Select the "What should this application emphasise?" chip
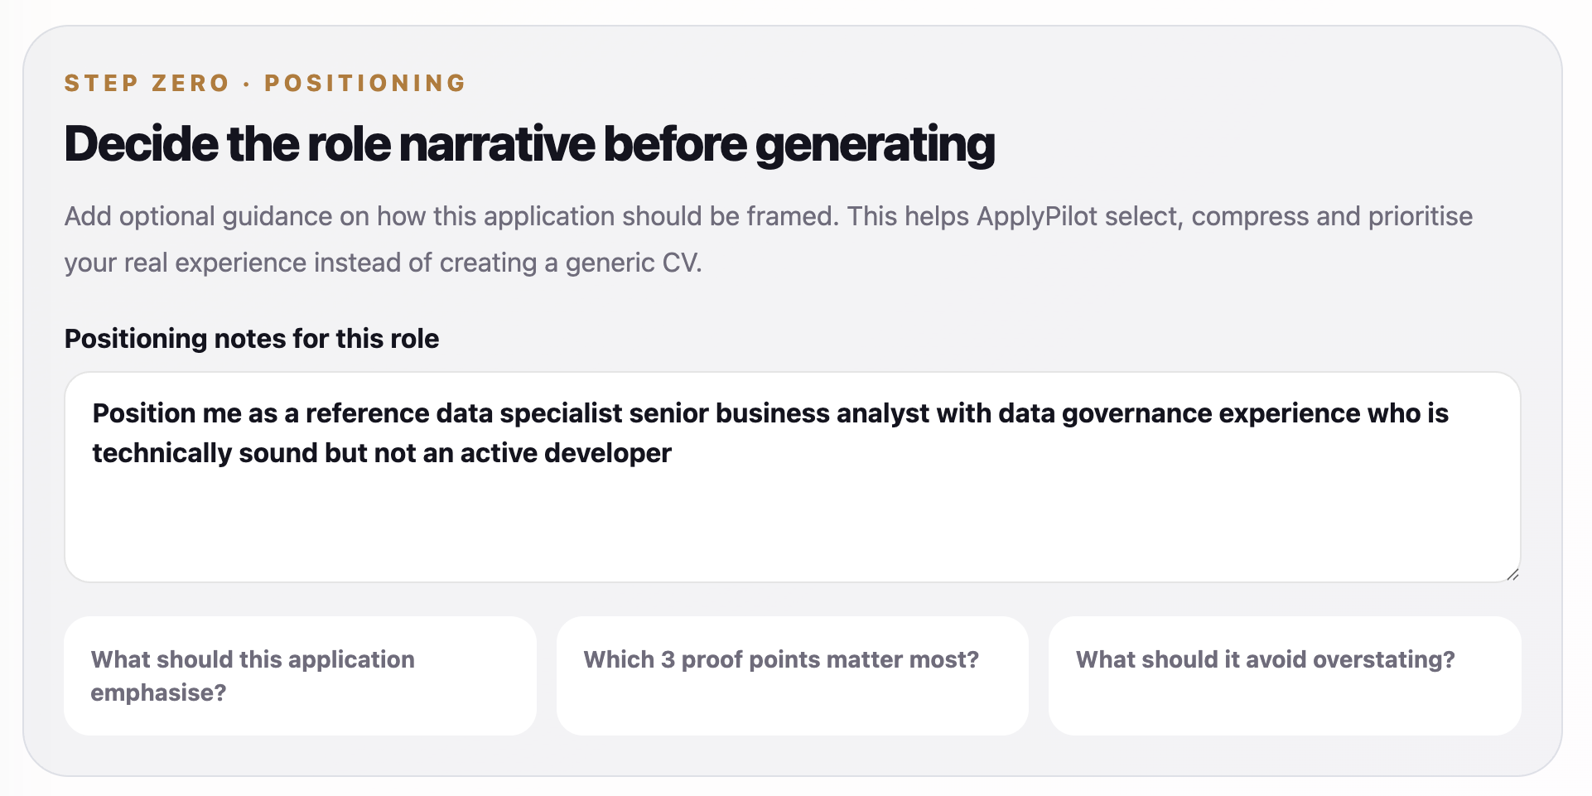The image size is (1592, 796). pyautogui.click(x=300, y=676)
